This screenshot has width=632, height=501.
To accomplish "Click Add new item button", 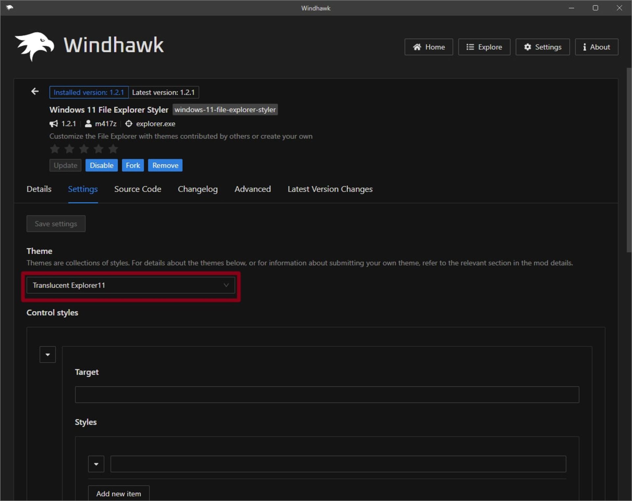I will point(118,493).
